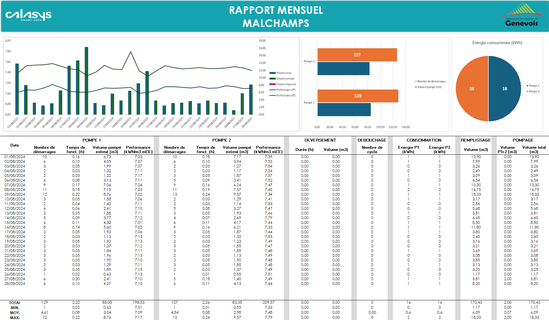Select the 28/08/2024 date cell
The image size is (549, 320).
tap(15, 284)
